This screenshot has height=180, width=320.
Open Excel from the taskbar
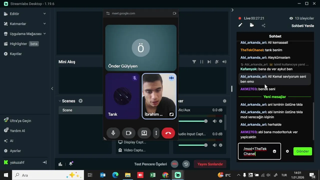click(153, 175)
